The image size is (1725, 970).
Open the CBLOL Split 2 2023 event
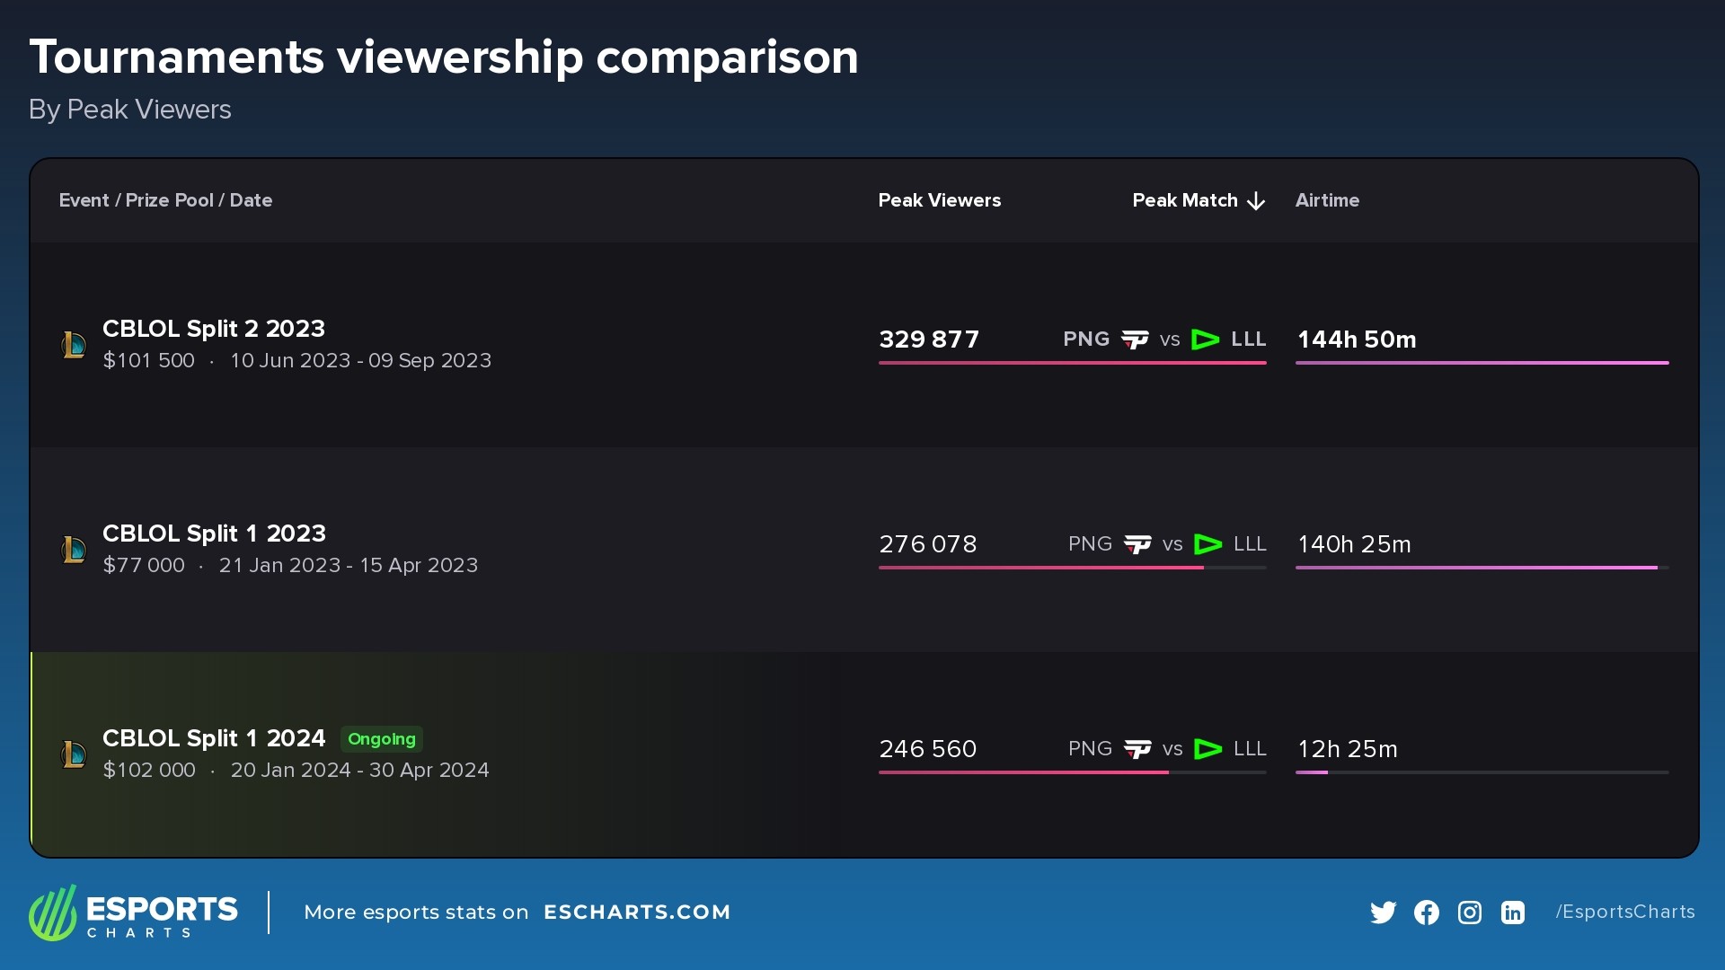coord(214,329)
